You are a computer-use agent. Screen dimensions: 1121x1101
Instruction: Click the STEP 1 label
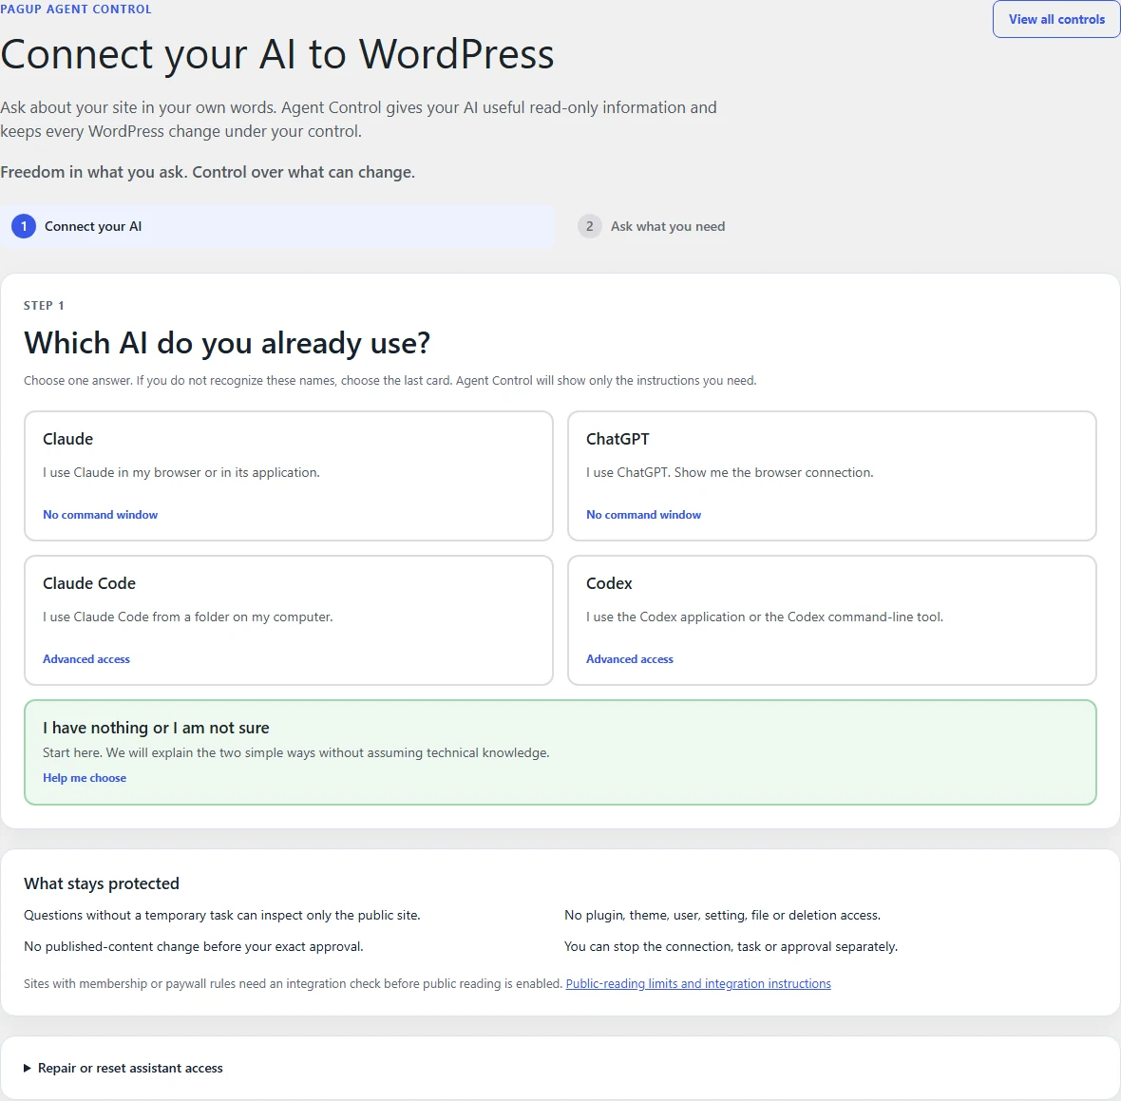point(45,306)
